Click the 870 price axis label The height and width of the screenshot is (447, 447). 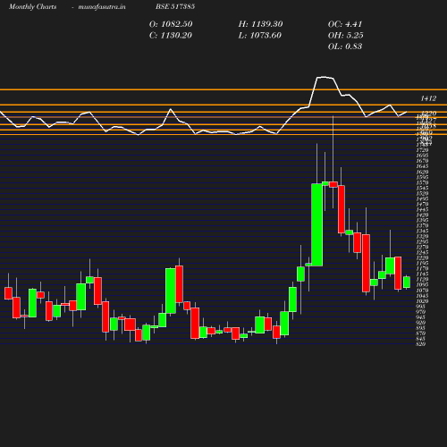pyautogui.click(x=421, y=333)
